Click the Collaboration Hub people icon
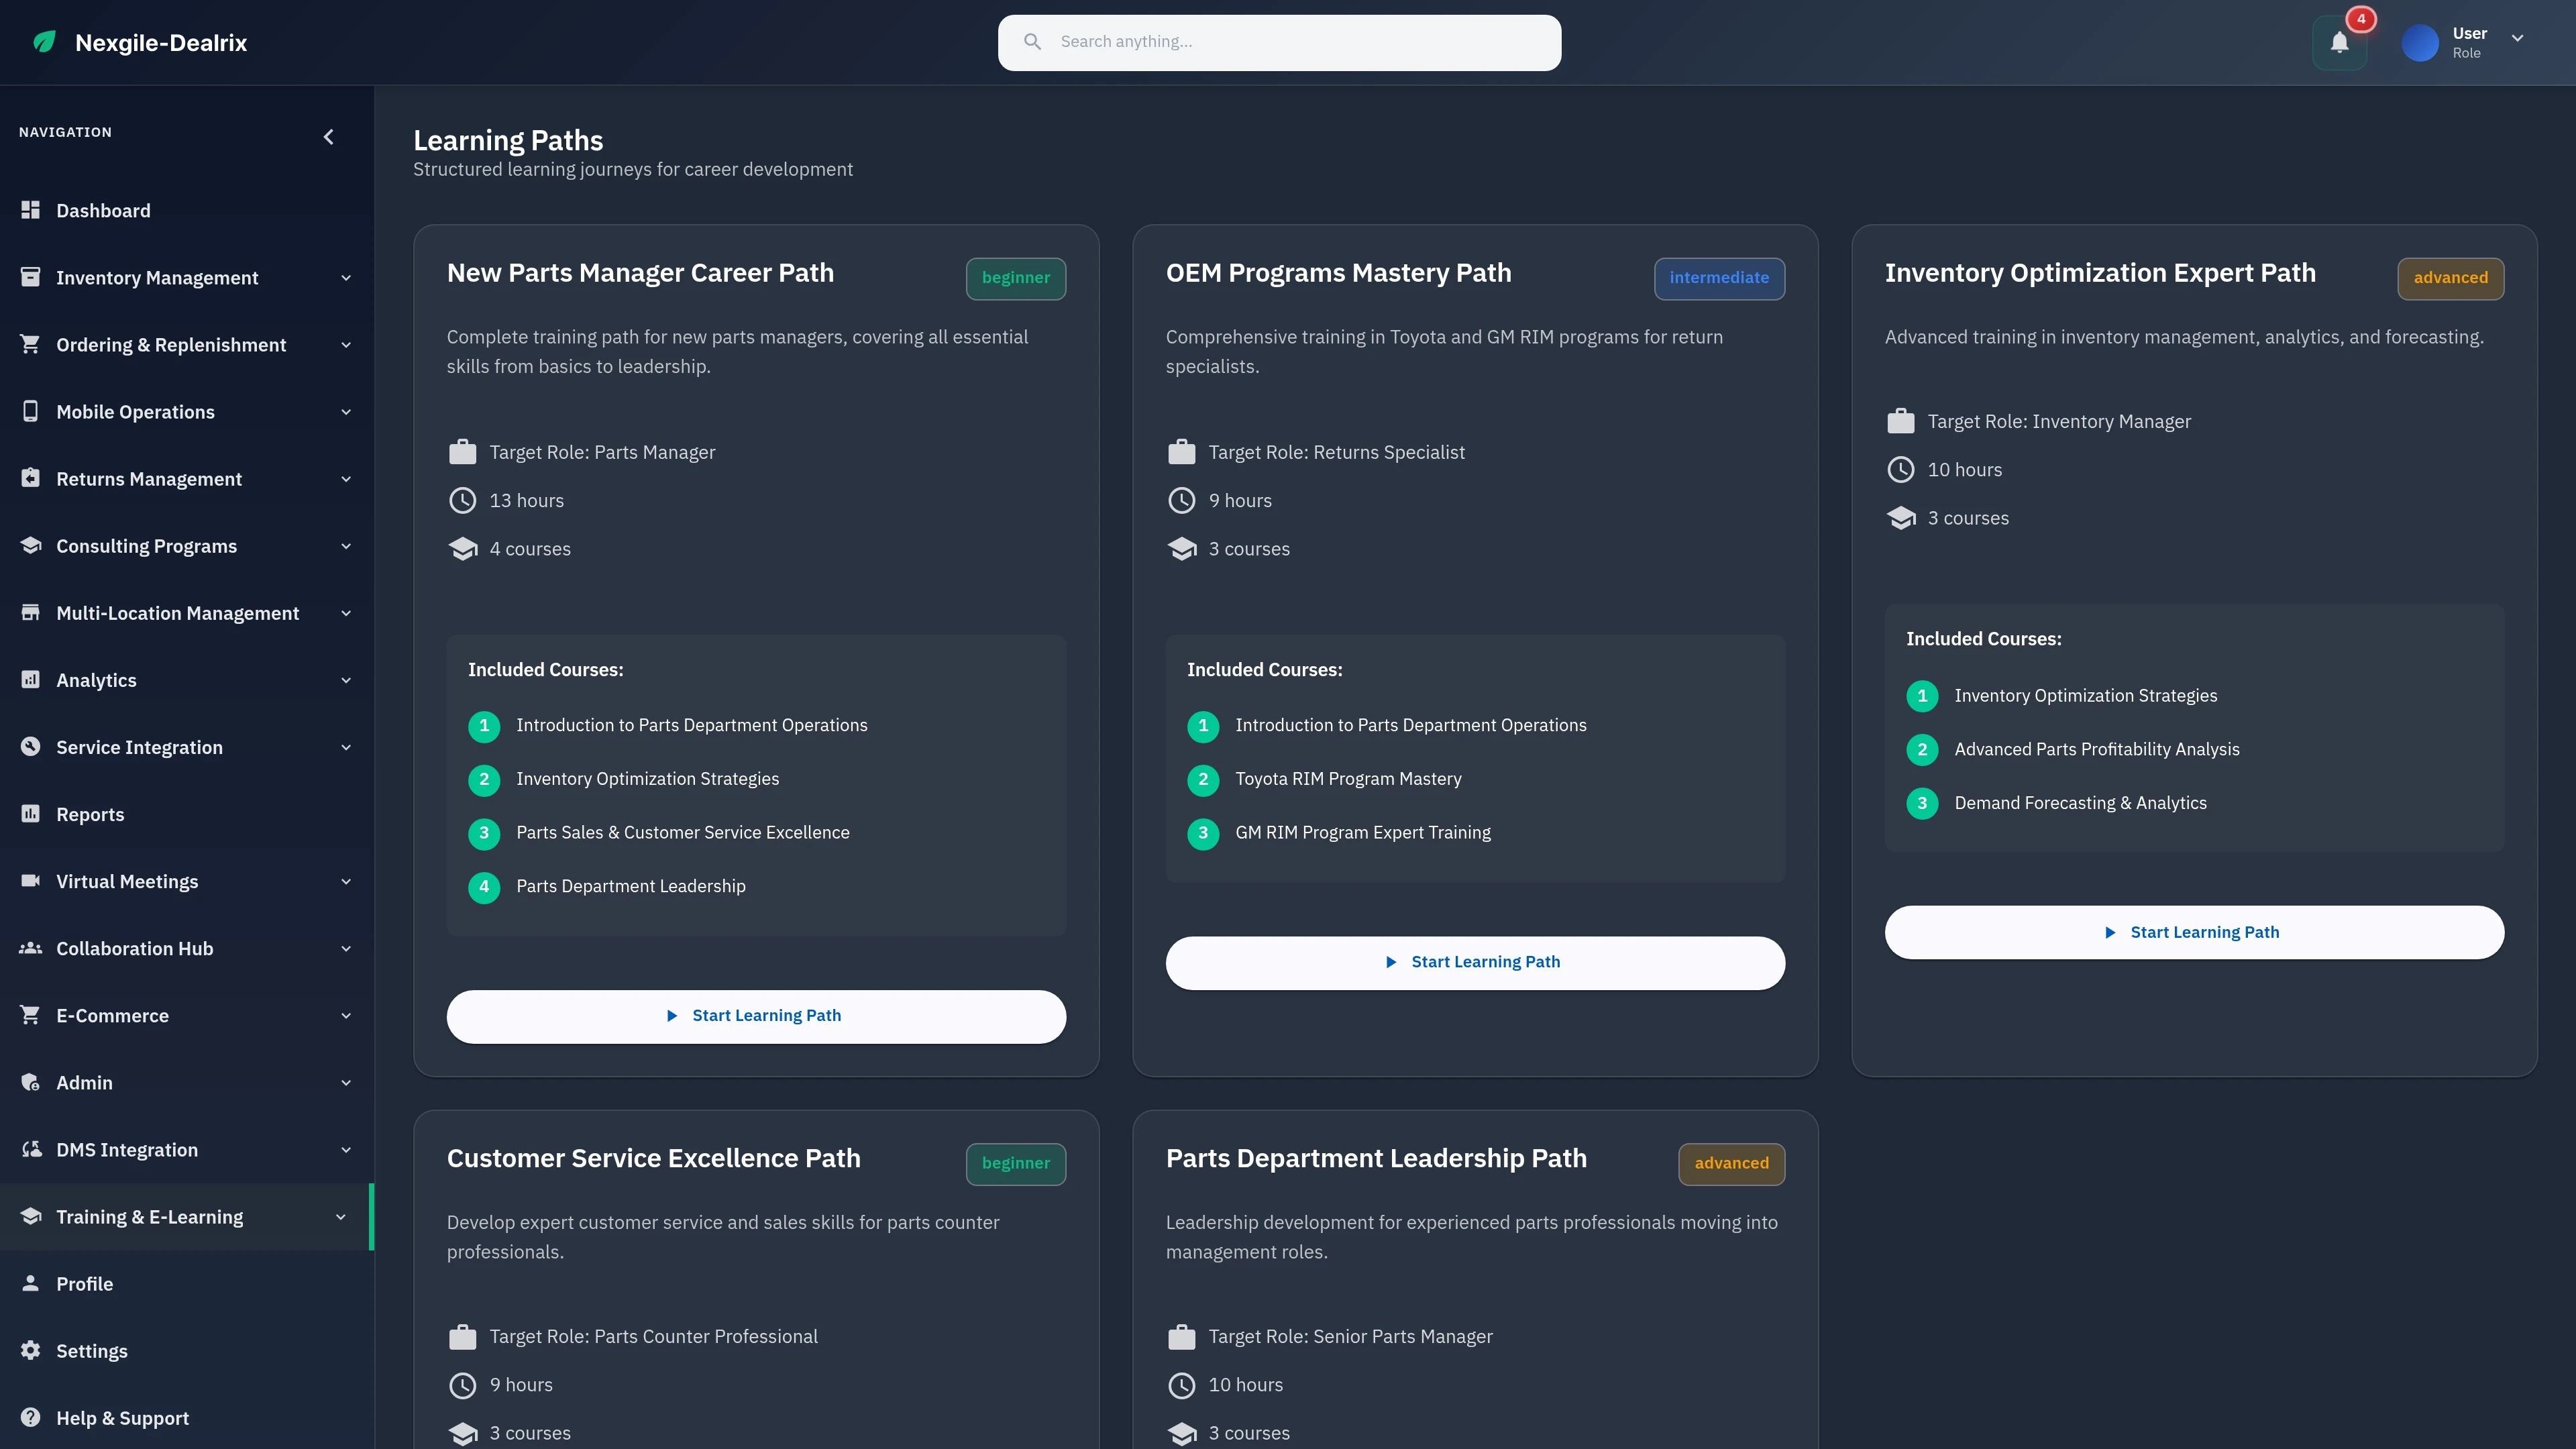The image size is (2576, 1449). [x=30, y=948]
